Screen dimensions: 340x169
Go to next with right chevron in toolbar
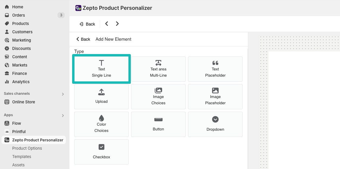[x=117, y=24]
